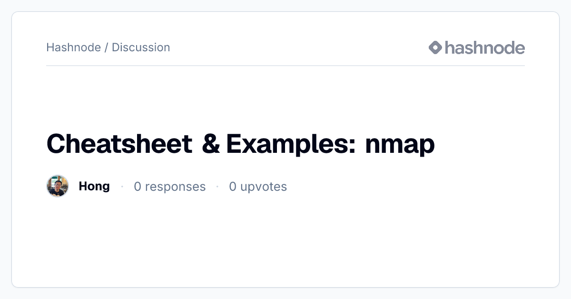This screenshot has width=571, height=299.
Task: View the 0 responses count
Action: pyautogui.click(x=169, y=187)
